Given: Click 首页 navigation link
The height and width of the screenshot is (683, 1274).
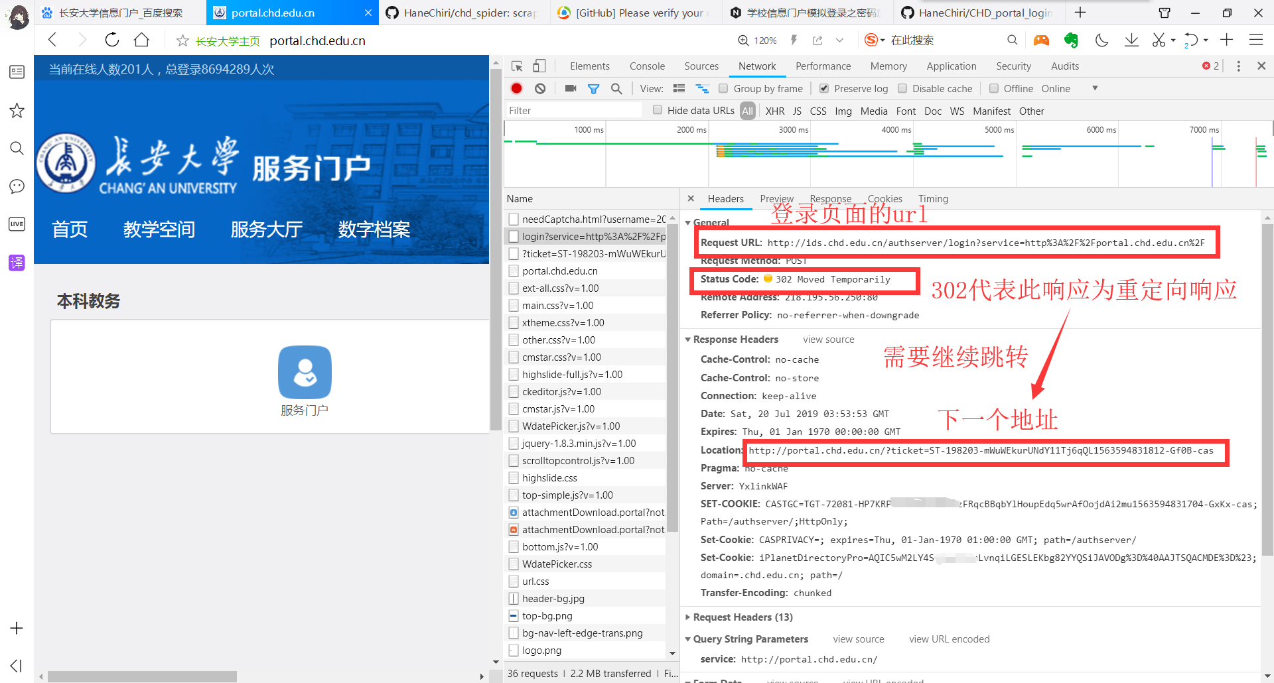Looking at the screenshot, I should [70, 229].
